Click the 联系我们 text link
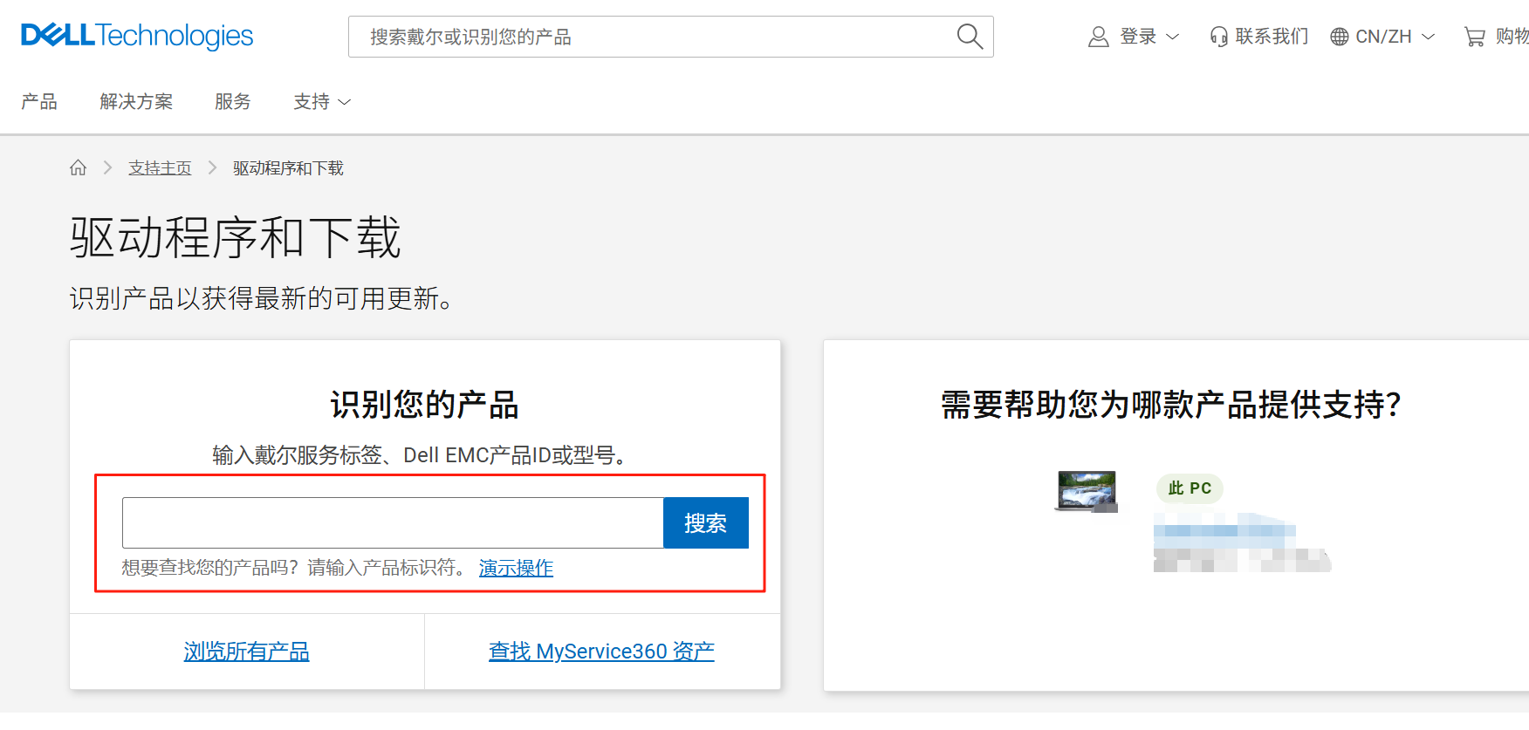The width and height of the screenshot is (1529, 730). tap(1272, 37)
